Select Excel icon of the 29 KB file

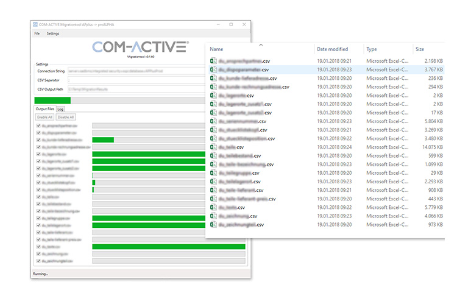(213, 173)
